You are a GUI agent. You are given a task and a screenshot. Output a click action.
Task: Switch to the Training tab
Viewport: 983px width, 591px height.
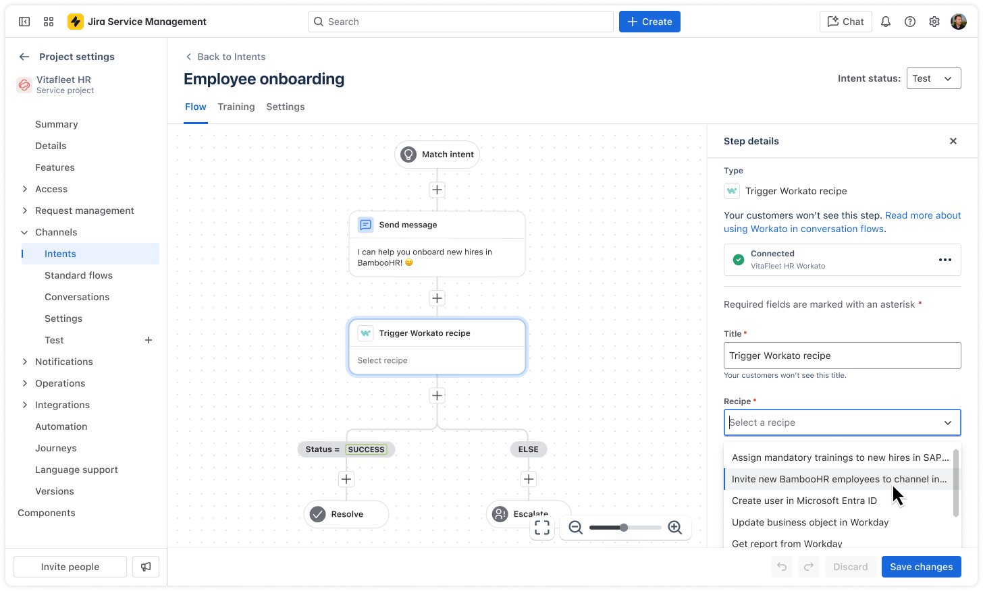point(236,107)
